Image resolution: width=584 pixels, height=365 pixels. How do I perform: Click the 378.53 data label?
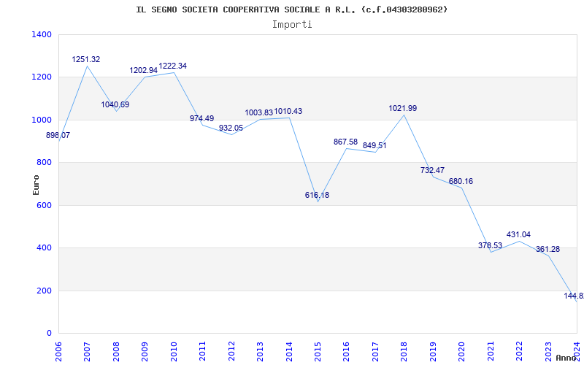click(x=490, y=245)
